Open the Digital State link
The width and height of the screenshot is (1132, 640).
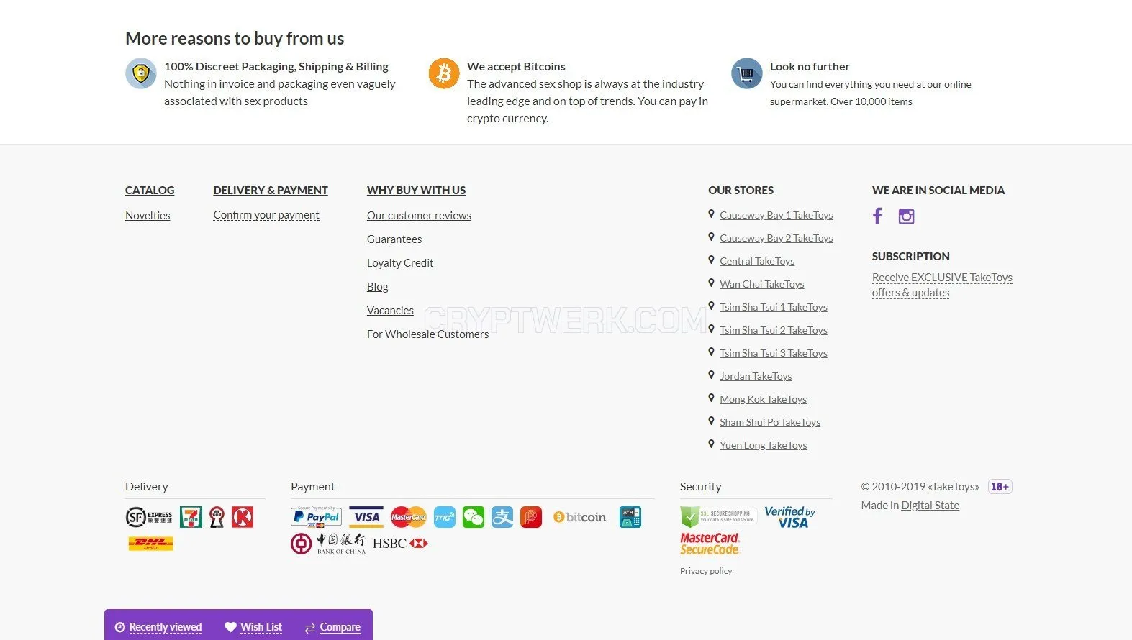coord(930,506)
